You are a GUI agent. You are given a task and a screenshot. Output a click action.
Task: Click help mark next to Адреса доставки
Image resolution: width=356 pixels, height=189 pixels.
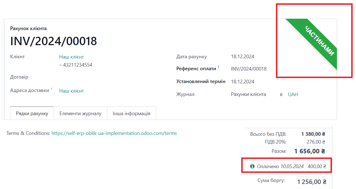point(51,89)
